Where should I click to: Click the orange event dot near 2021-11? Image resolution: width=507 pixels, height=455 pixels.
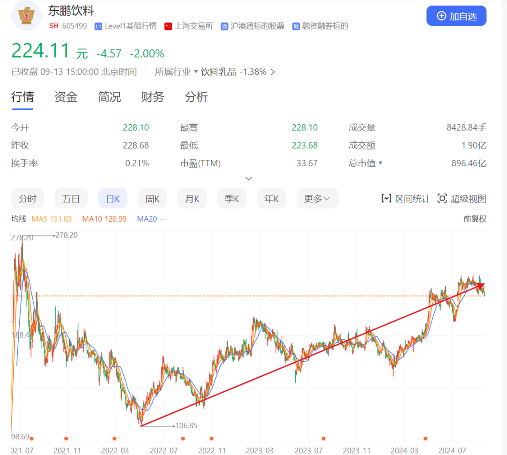[66, 439]
